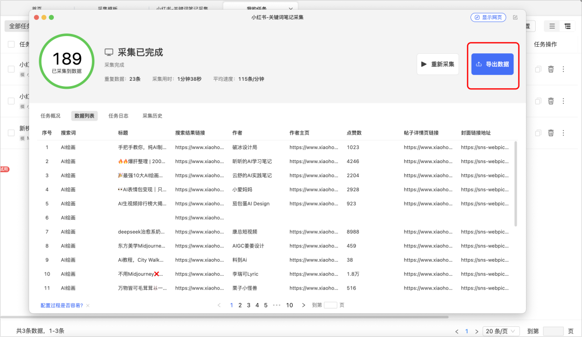The width and height of the screenshot is (582, 337).
Task: Click the 帖子详情页链接 column header
Action: [x=421, y=133]
